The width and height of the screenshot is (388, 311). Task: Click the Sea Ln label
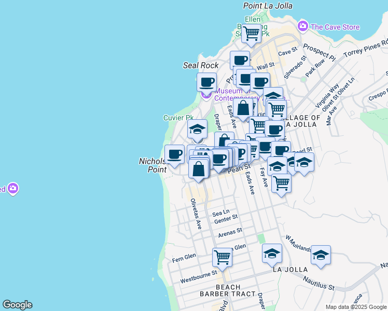[x=221, y=213]
